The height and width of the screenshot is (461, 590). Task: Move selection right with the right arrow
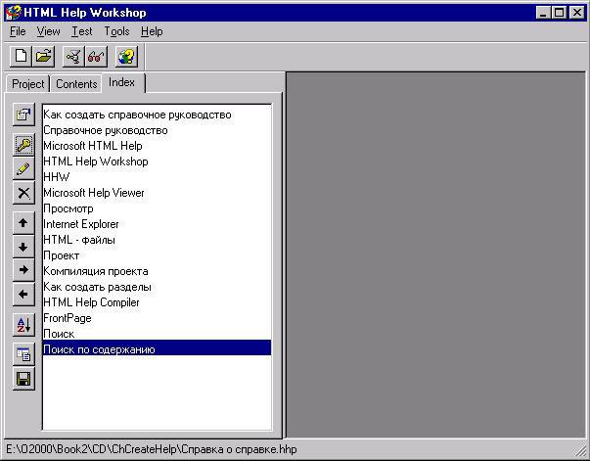pyautogui.click(x=23, y=270)
